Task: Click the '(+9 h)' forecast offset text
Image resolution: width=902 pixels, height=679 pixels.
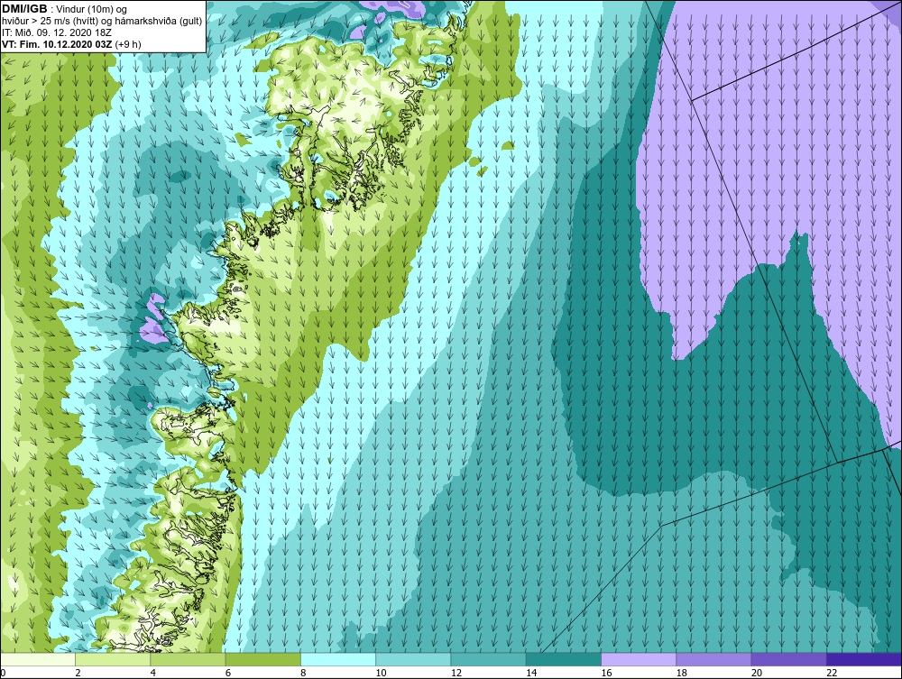Action: (x=128, y=44)
